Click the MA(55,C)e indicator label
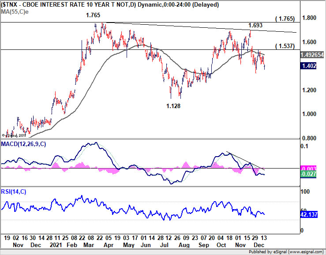Screen dimensions: 326x255 [x=15, y=11]
